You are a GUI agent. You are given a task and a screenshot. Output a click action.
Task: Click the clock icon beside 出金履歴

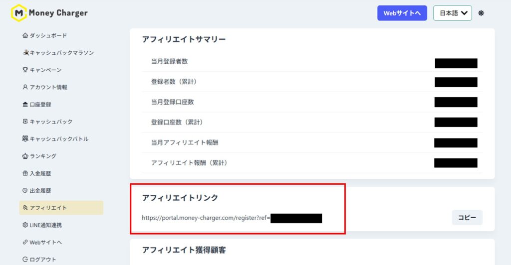25,191
